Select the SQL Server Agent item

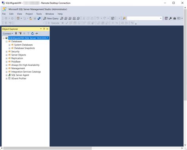tap(20, 75)
